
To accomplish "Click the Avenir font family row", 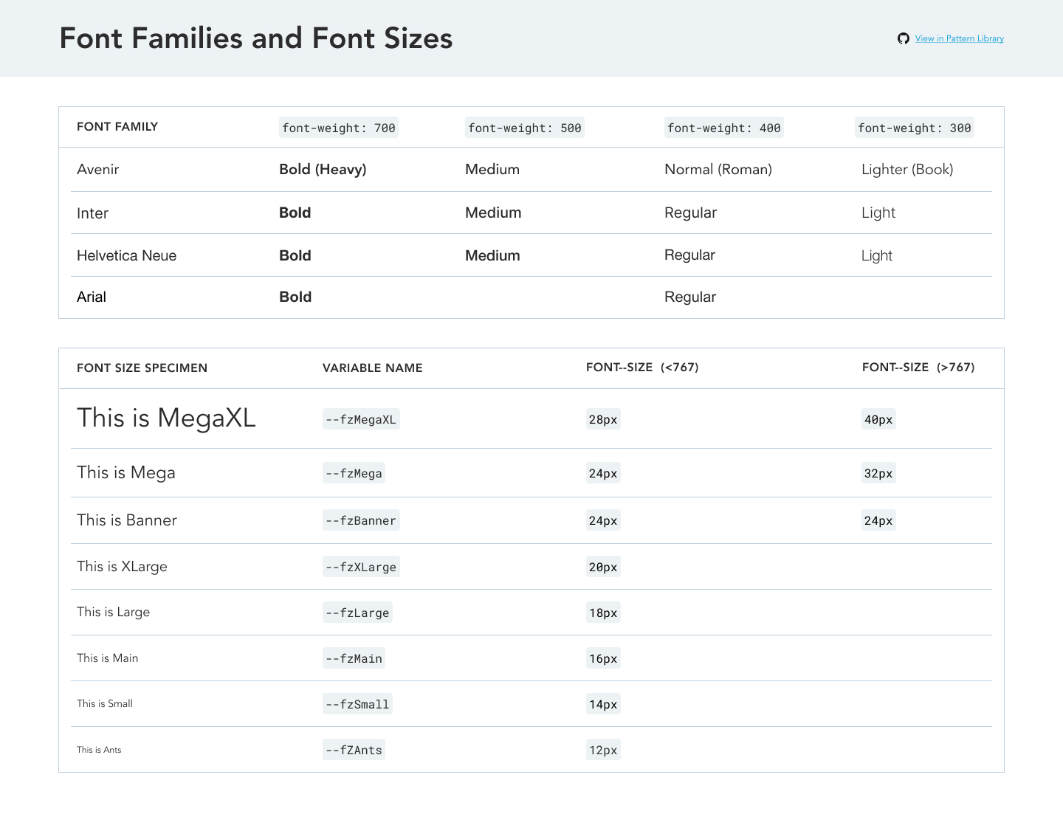I will coord(98,170).
